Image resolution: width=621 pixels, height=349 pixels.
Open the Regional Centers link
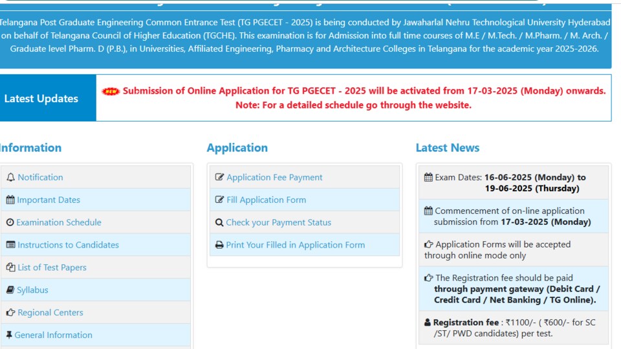click(50, 313)
